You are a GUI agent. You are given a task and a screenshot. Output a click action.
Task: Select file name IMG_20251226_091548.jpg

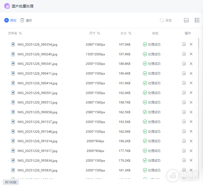tap(37, 132)
